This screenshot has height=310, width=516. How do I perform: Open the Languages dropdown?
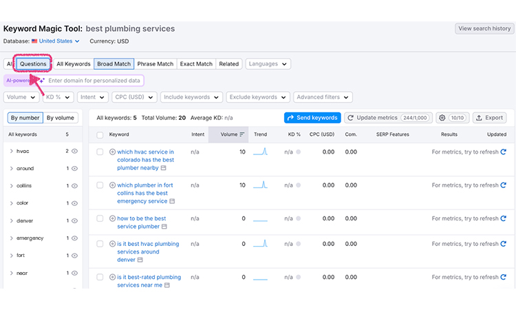268,64
